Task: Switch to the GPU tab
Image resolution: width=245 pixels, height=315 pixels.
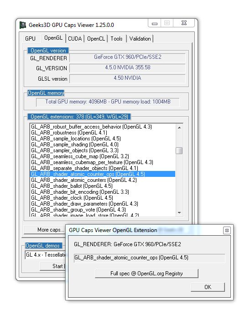Action: (31, 39)
